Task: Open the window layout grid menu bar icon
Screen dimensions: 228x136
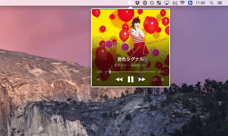Action: click(159, 3)
